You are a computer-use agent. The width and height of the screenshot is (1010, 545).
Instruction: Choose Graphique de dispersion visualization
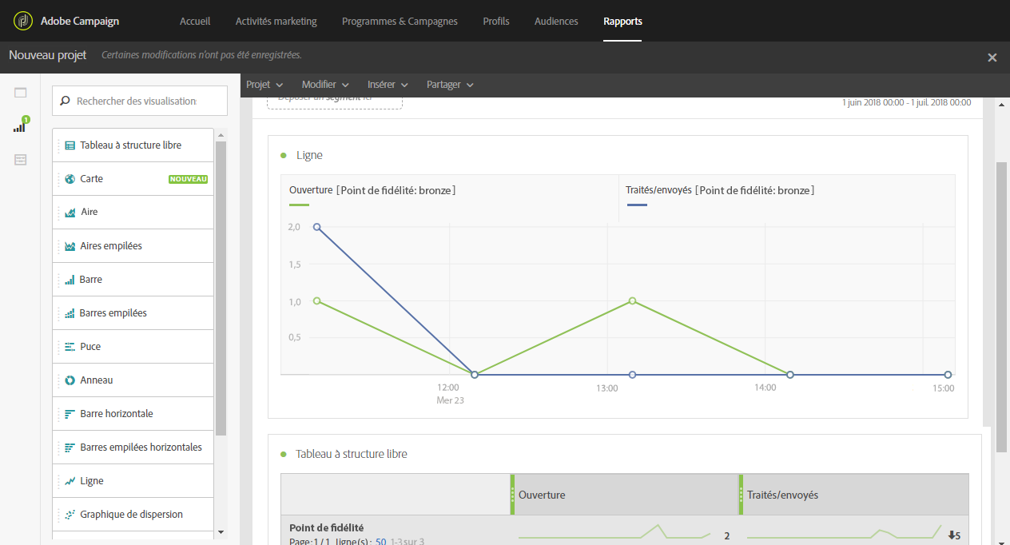tap(133, 515)
